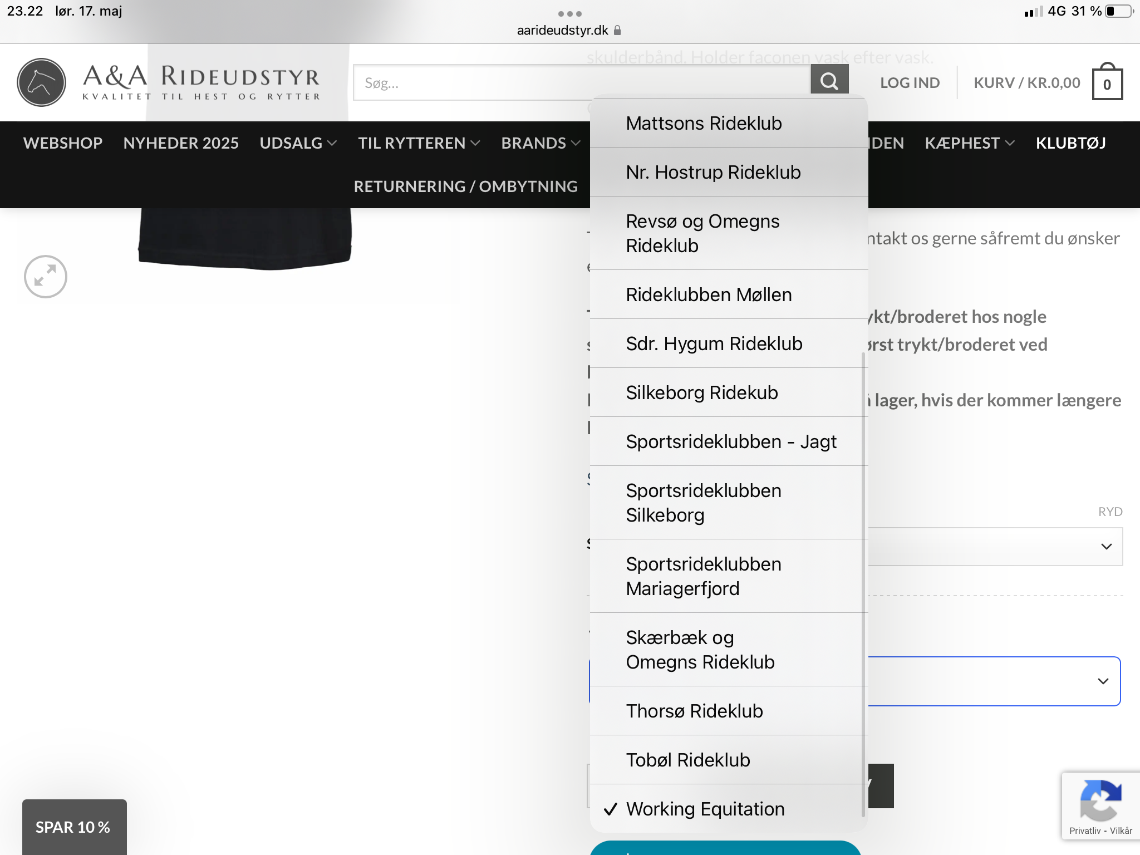Select Silkeborg Ridekub option
This screenshot has height=855, width=1140.
729,392
